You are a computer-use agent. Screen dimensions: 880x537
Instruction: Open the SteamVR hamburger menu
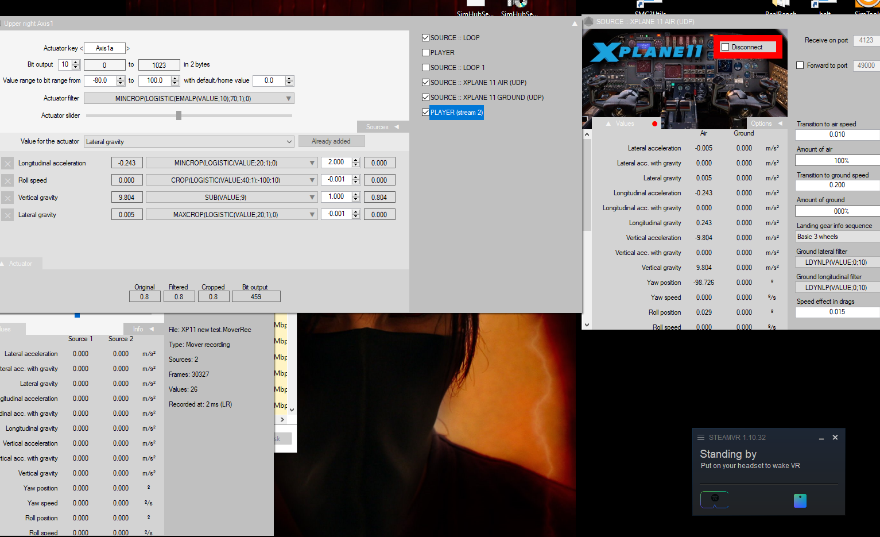[x=701, y=438]
